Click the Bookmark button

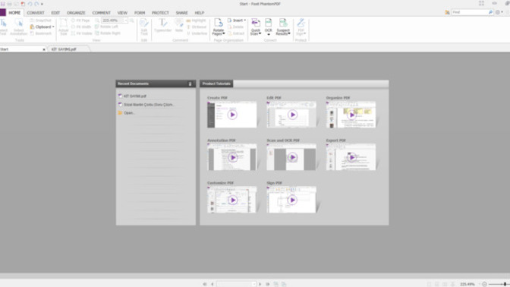coord(41,33)
